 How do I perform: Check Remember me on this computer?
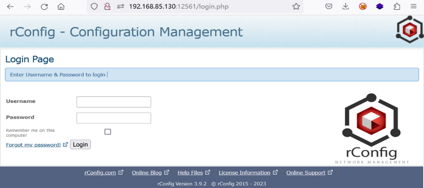pyautogui.click(x=108, y=132)
